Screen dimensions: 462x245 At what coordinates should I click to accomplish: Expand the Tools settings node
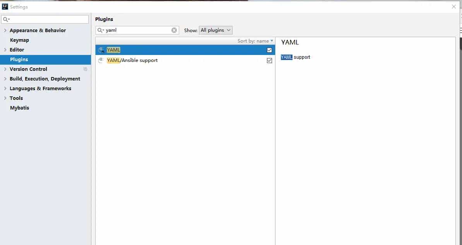pyautogui.click(x=5, y=98)
